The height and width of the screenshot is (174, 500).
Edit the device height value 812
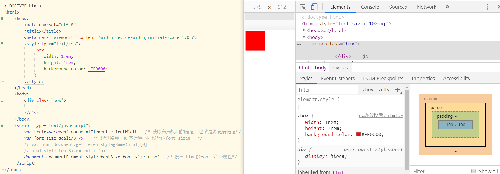282,7
